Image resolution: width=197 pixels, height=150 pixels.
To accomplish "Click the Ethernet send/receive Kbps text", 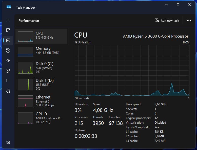I will click(45, 105).
